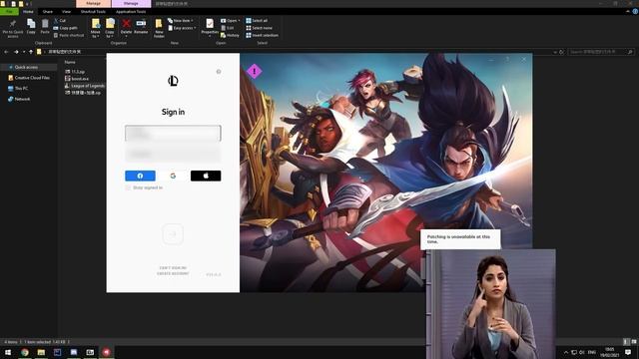Viewport: 639px width, 359px height.
Task: Click Select all in the ribbon
Action: click(257, 20)
